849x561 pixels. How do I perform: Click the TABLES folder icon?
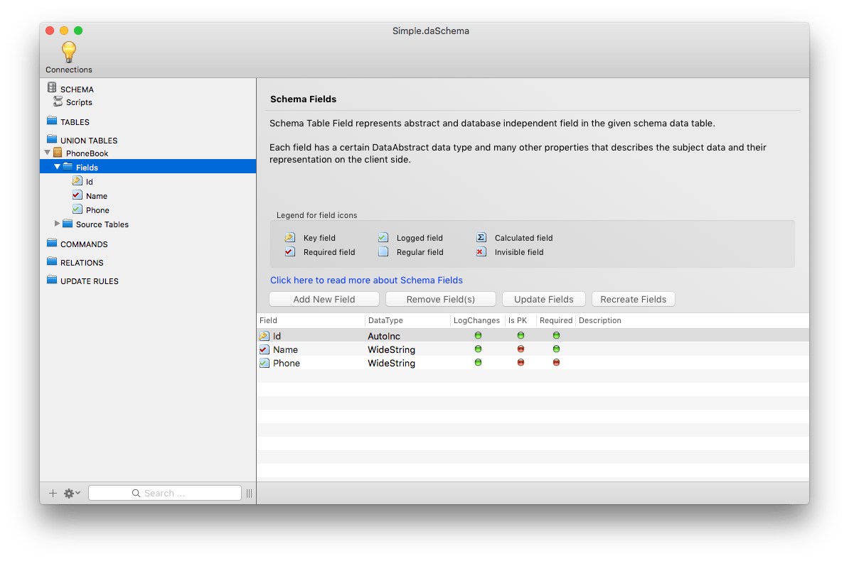52,121
